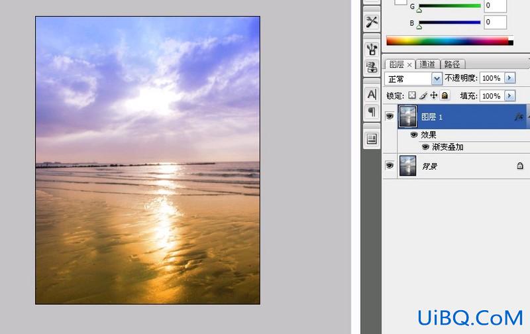Click the 效果 label under 图层 1
The image size is (530, 334).
tap(428, 135)
